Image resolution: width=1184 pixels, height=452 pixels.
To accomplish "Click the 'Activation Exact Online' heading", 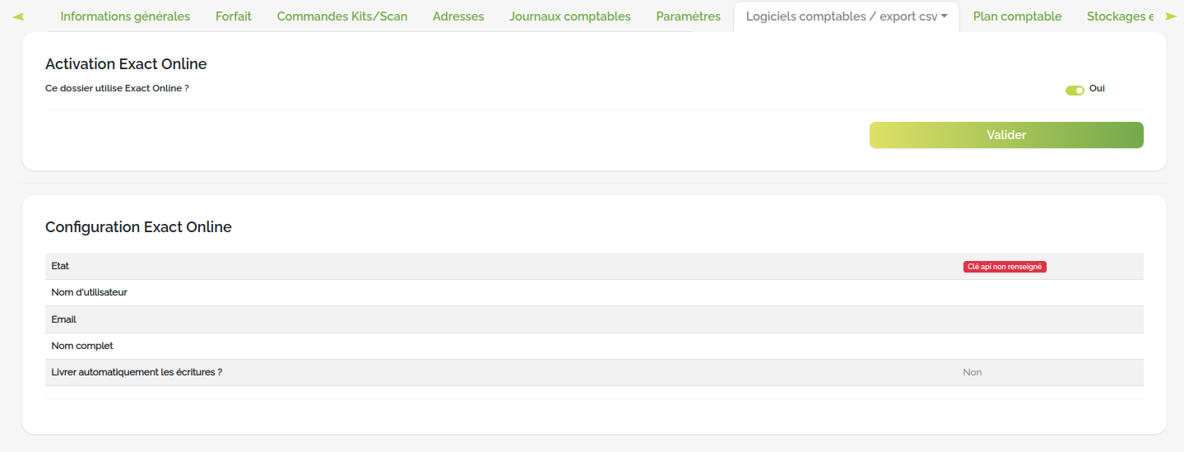I will (x=126, y=64).
